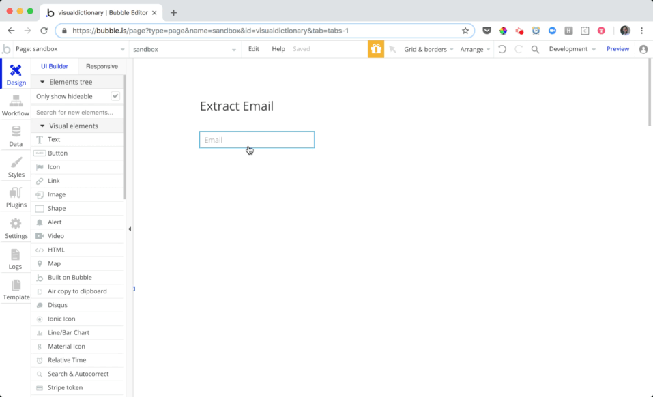
Task: Click the Chrome profile avatar
Action: click(x=625, y=31)
